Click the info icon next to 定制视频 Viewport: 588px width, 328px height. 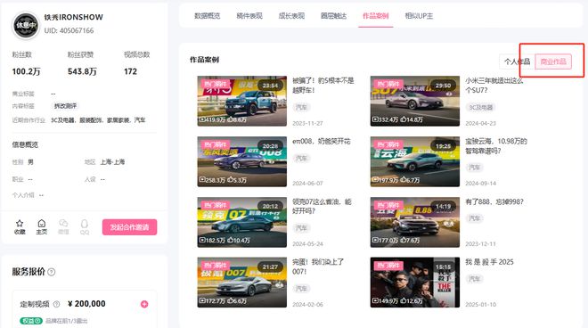click(57, 304)
